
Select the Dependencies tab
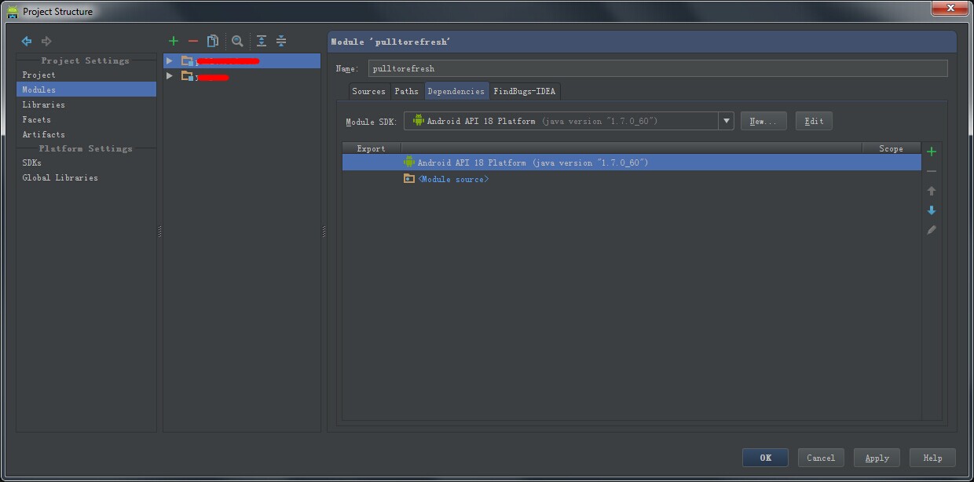[x=456, y=91]
